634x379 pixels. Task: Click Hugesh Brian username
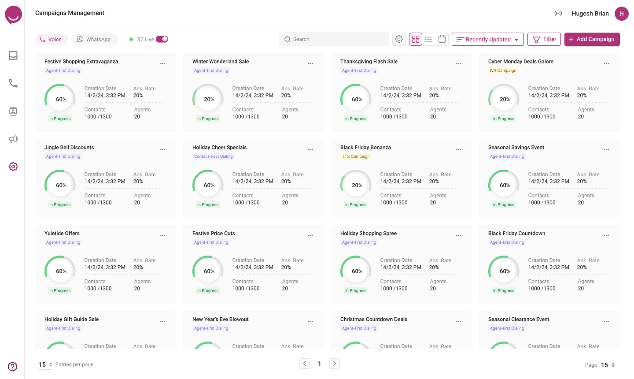pyautogui.click(x=590, y=14)
